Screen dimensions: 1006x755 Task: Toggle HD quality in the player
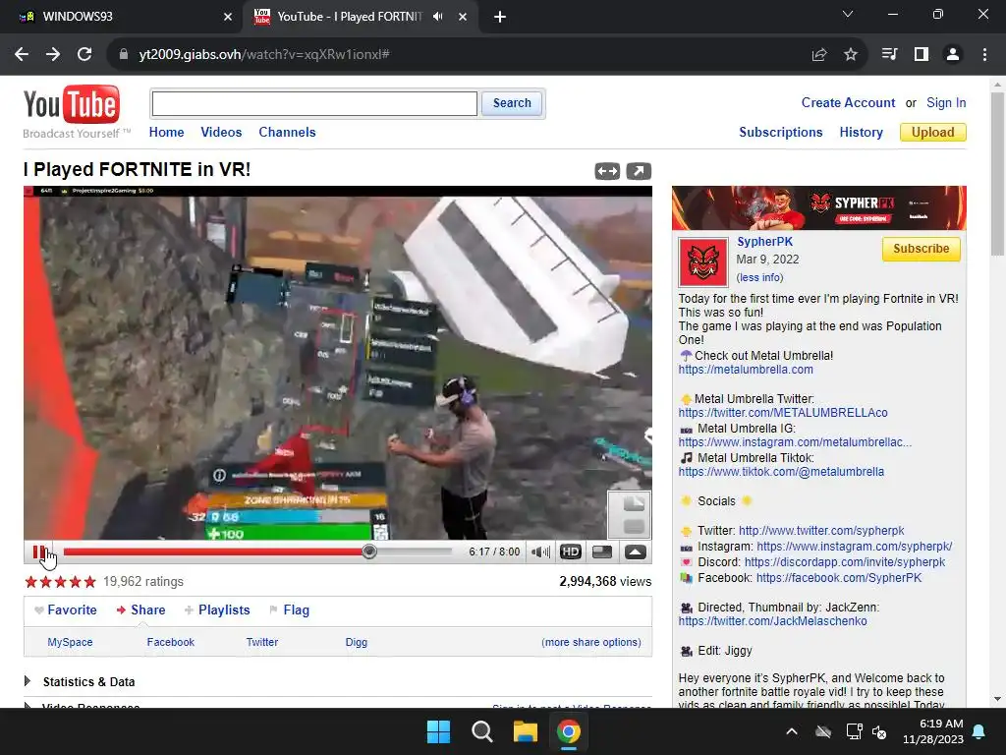point(571,552)
